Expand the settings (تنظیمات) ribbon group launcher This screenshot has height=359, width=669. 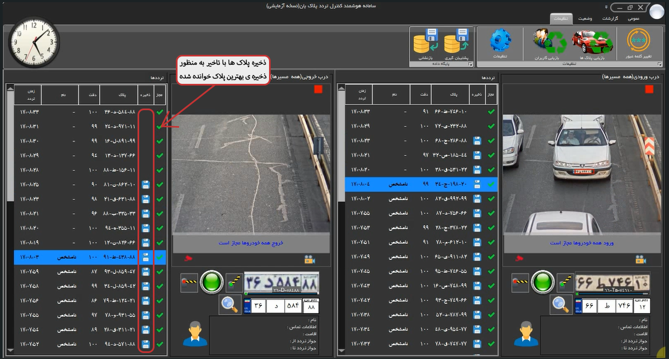tap(659, 65)
